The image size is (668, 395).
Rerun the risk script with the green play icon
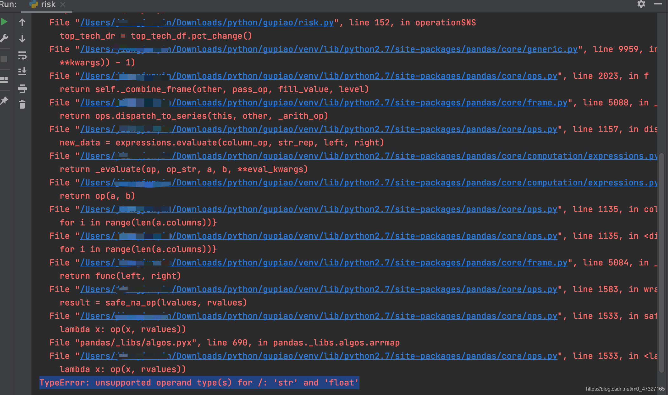click(4, 22)
